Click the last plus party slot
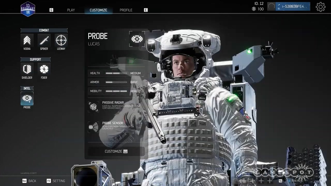The width and height of the screenshot is (331, 186). (x=270, y=181)
